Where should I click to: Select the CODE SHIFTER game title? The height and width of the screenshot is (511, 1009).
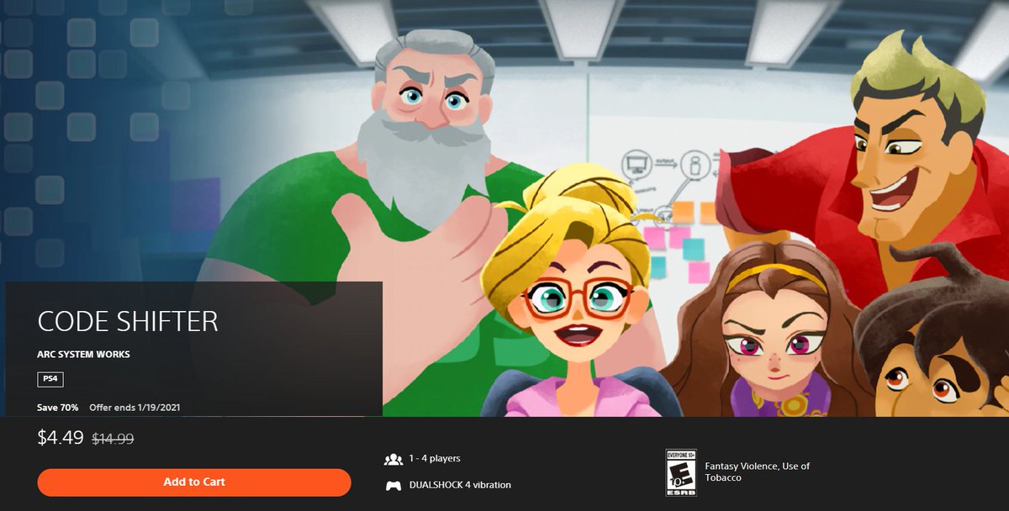(x=128, y=321)
